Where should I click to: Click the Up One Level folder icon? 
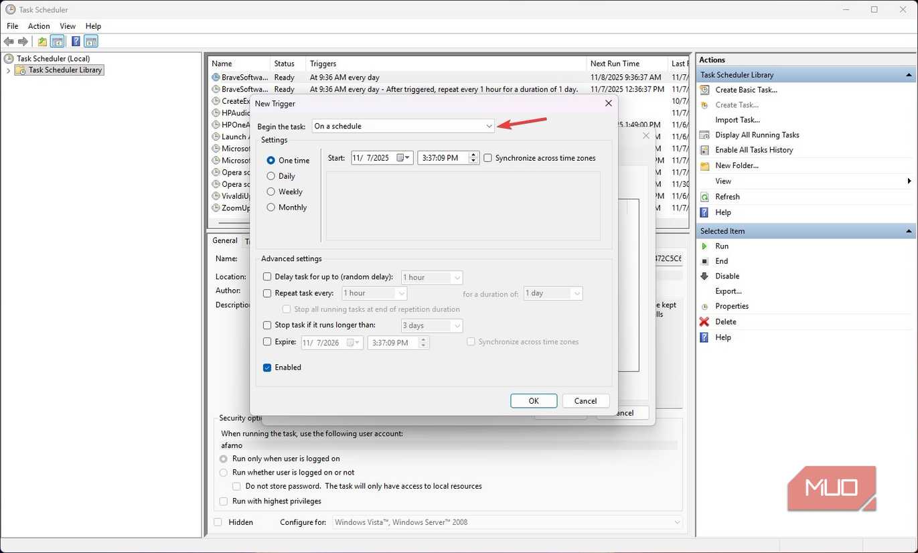[x=43, y=42]
